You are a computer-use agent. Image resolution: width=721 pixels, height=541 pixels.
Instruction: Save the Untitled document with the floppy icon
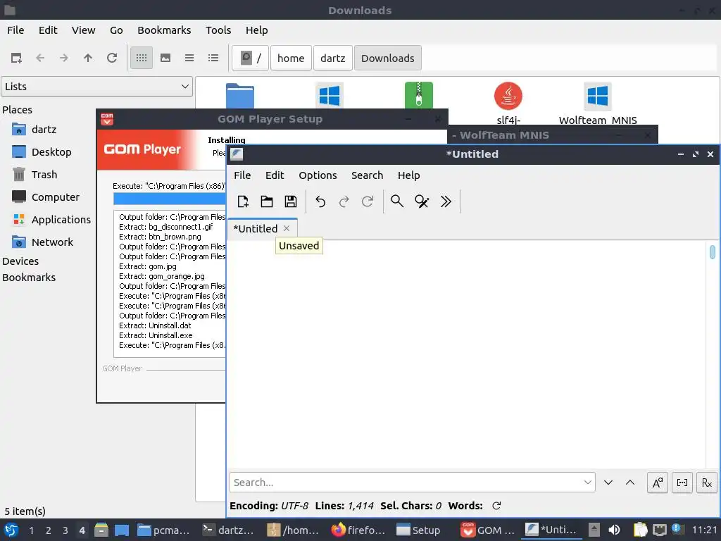point(291,201)
